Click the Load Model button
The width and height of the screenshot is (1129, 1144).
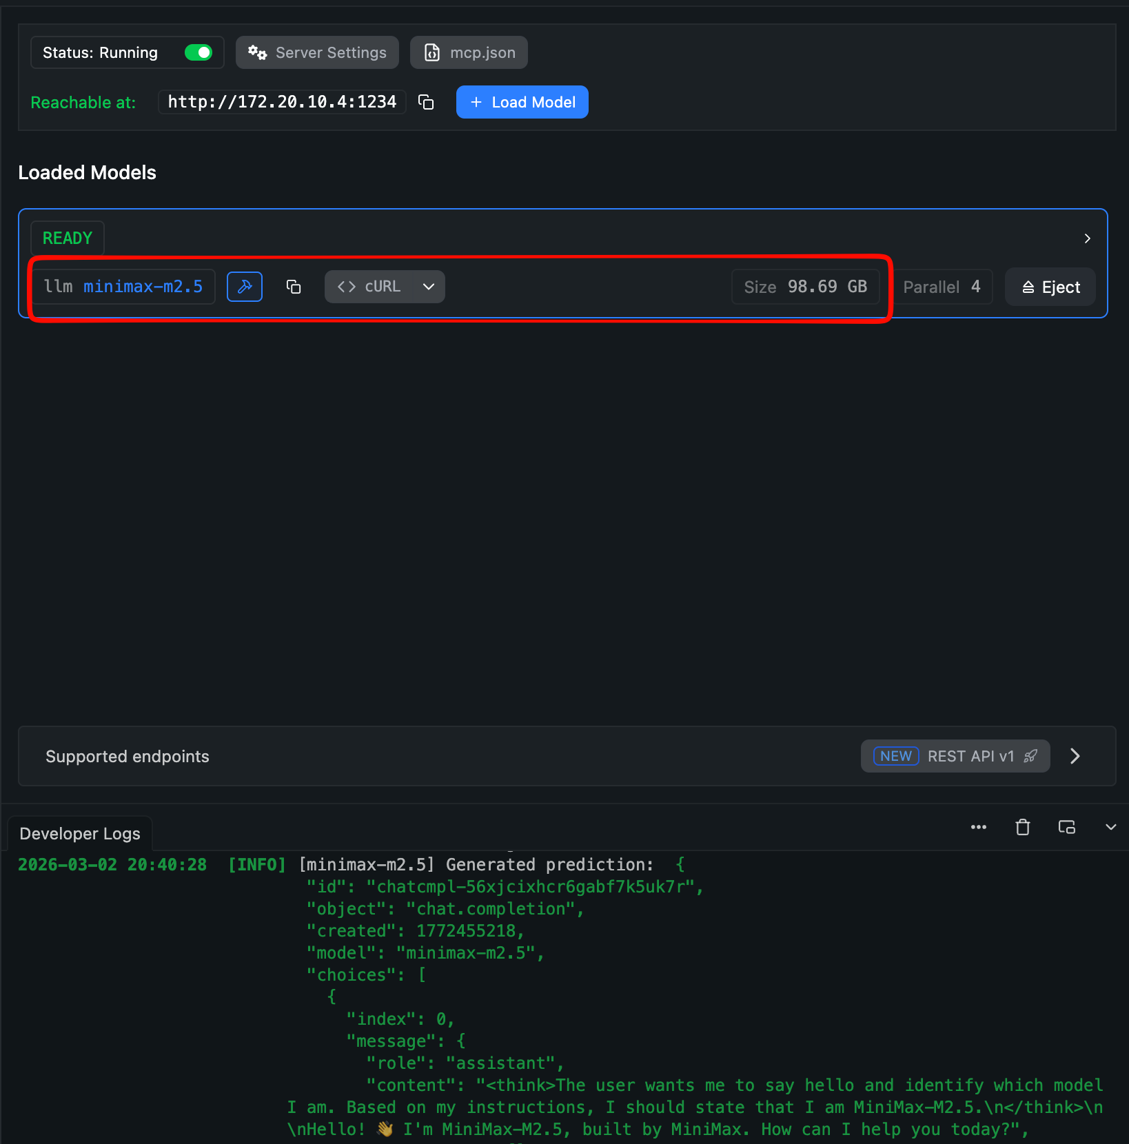[x=522, y=102]
